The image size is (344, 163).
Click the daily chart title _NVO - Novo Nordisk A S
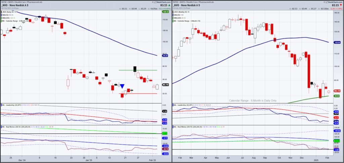14,5
